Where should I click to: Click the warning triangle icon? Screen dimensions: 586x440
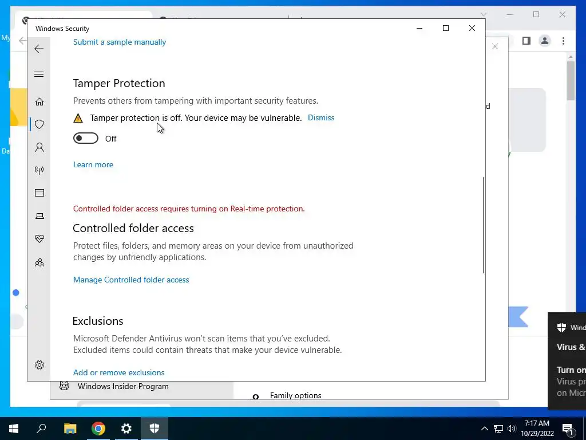[x=78, y=118]
